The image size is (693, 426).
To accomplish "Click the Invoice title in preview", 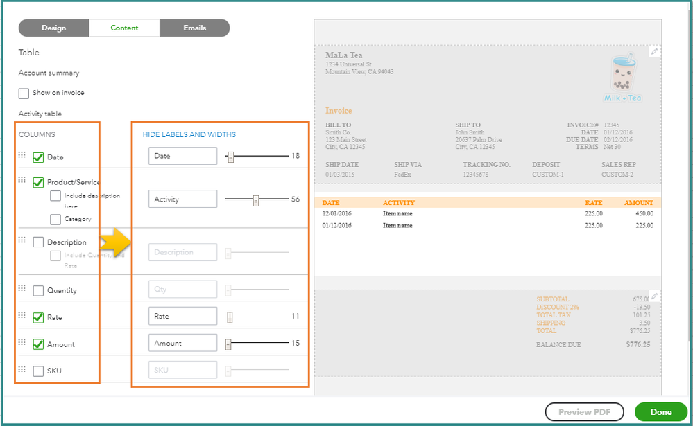I will coord(339,111).
